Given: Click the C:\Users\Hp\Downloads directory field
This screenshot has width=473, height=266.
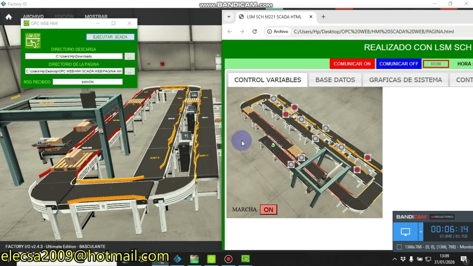Looking at the screenshot, I should point(74,56).
